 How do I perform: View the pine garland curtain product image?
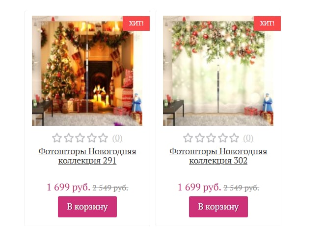[218, 70]
